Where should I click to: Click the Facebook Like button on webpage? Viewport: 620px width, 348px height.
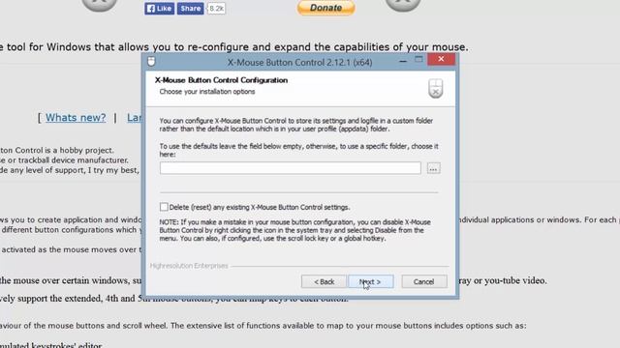coord(159,9)
